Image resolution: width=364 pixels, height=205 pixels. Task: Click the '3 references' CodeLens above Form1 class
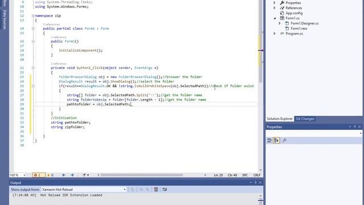(51, 24)
